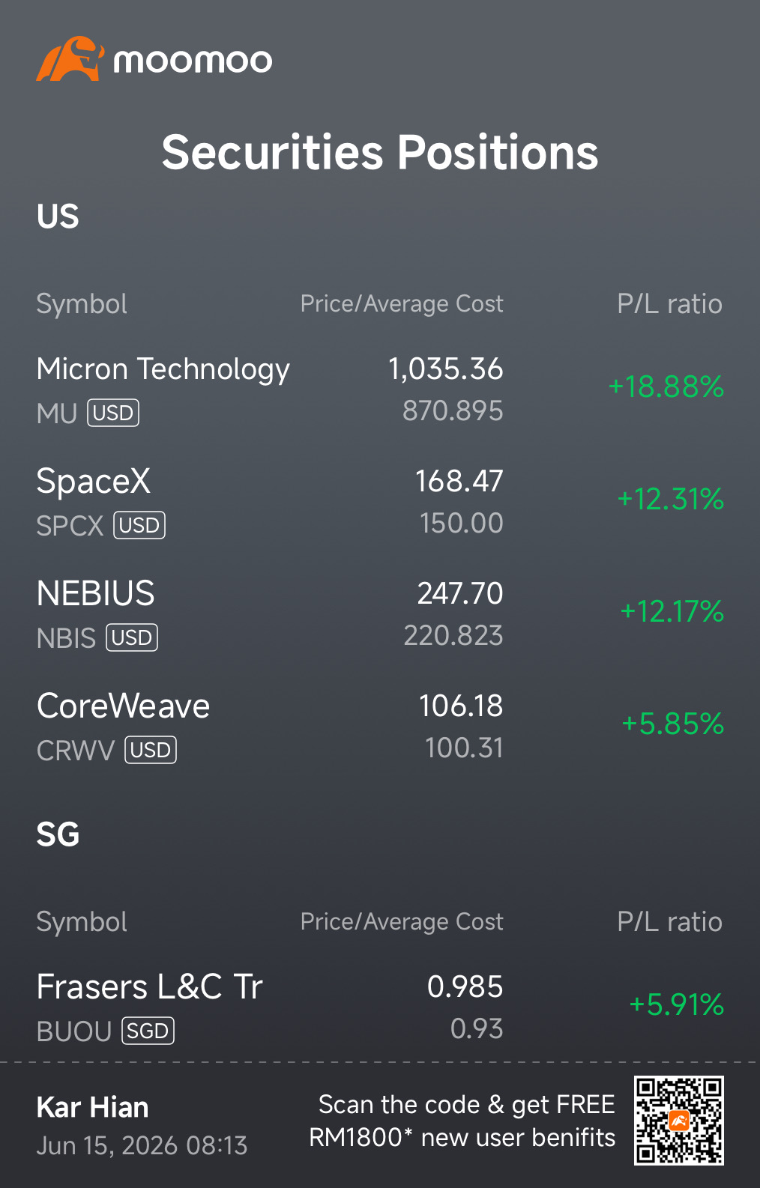
Task: Click the USD badge beside SPCX
Action: click(139, 525)
